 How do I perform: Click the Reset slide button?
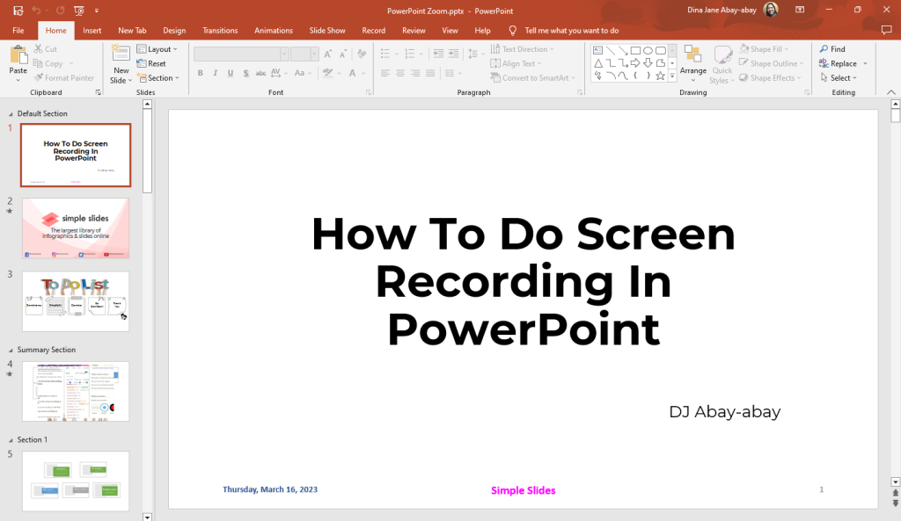151,63
